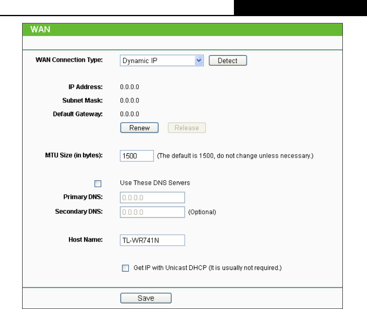Click the Detect button
367x309 pixels.
pos(228,61)
